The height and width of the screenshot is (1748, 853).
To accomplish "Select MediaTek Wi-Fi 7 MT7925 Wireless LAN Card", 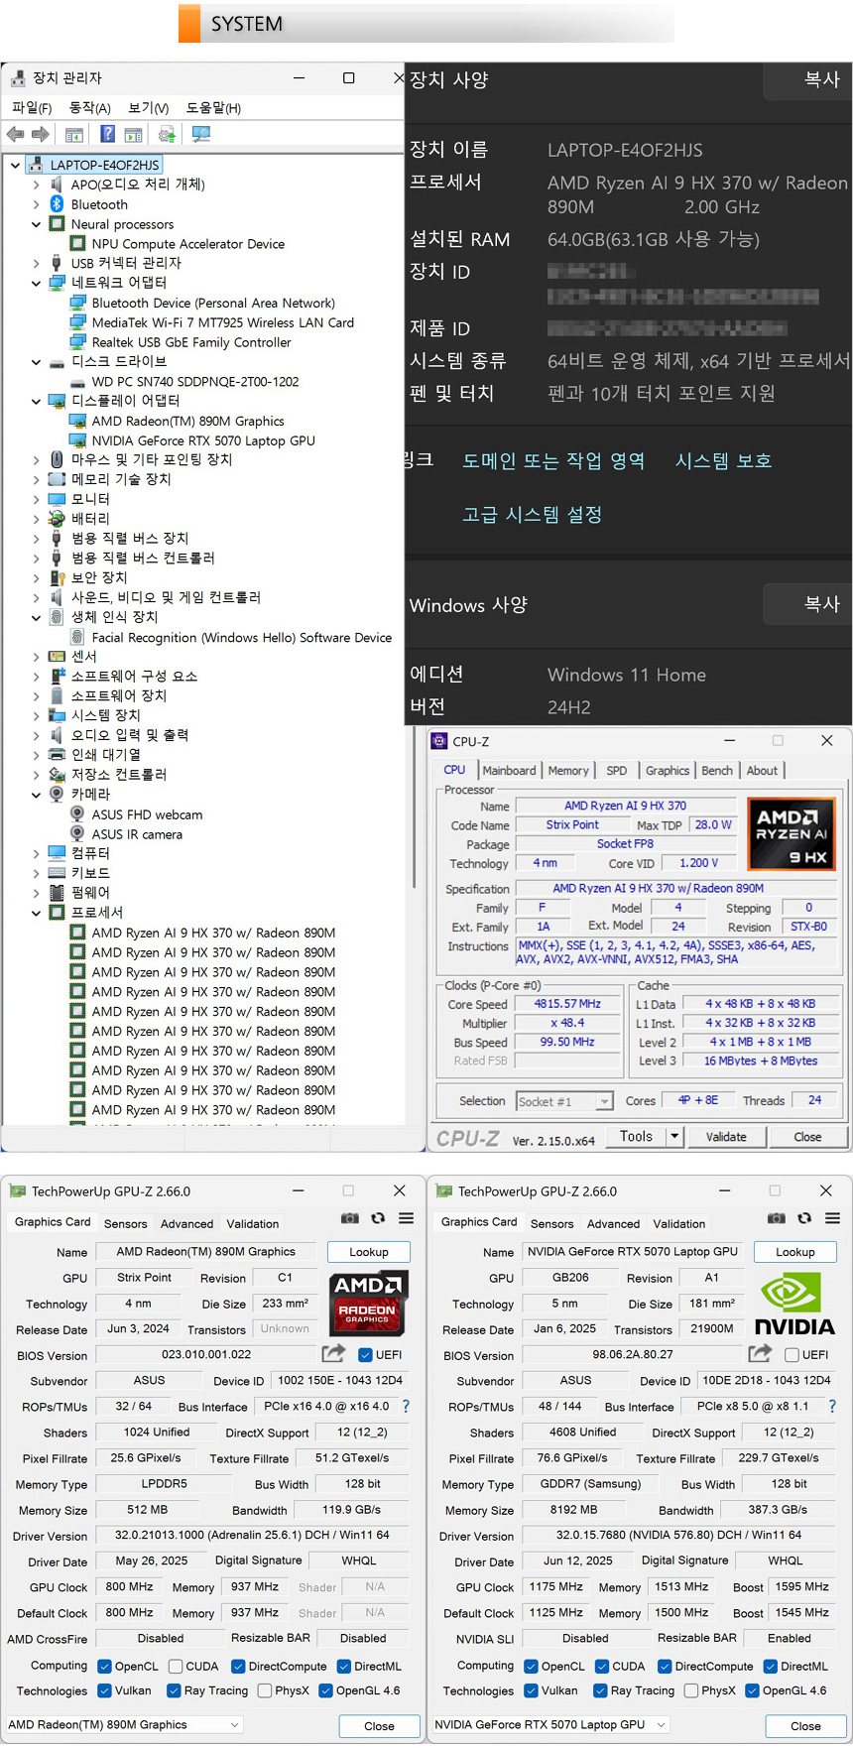I will click(222, 322).
